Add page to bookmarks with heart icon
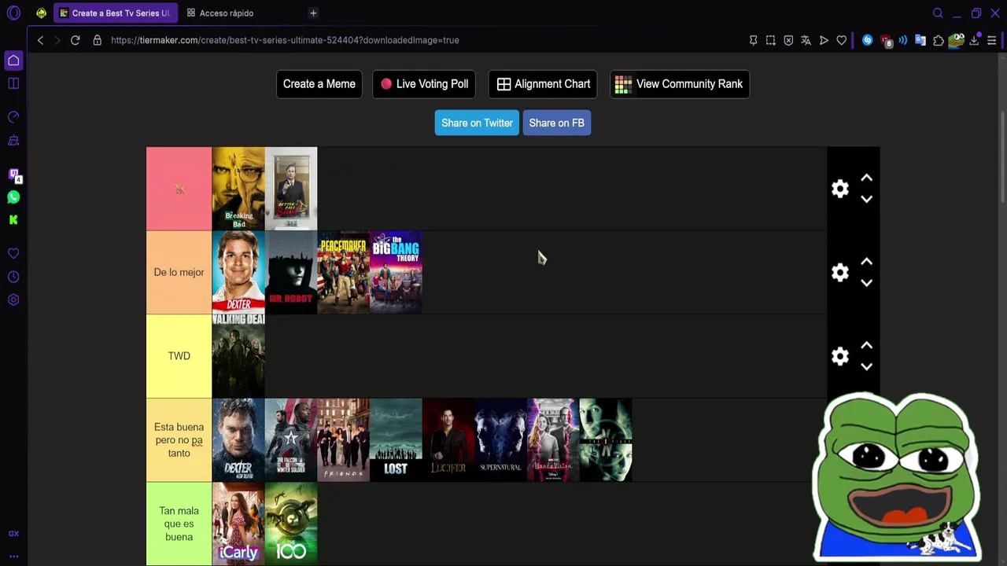 [842, 40]
